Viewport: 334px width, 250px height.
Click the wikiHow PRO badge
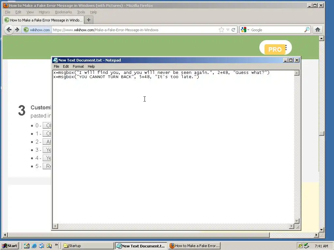tap(275, 49)
